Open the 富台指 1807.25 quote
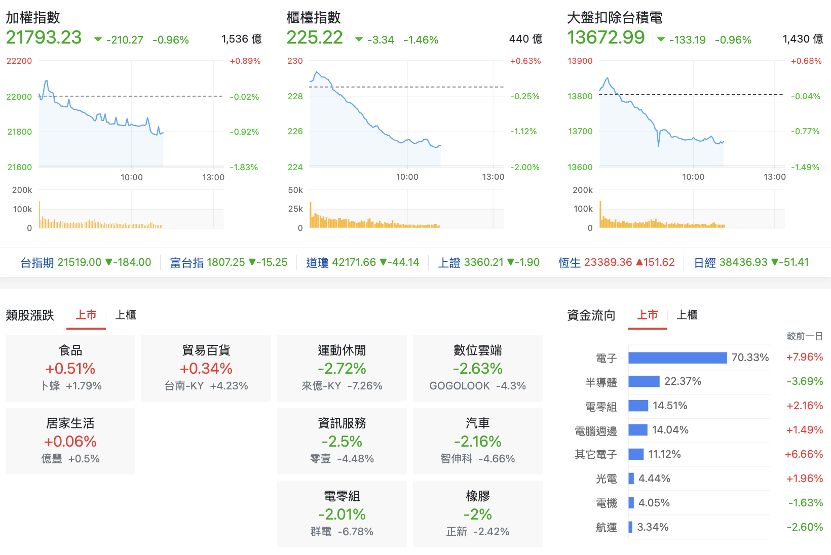The height and width of the screenshot is (555, 831). [x=229, y=262]
